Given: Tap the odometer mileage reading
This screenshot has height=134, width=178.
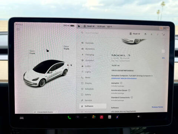Looking at the screenshot, I should pyautogui.click(x=115, y=66).
